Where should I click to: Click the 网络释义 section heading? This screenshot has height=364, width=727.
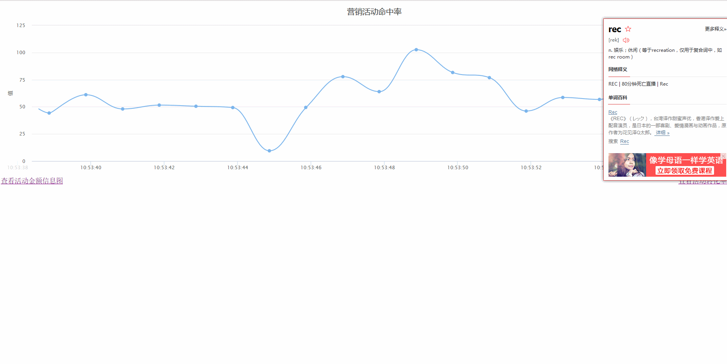tap(618, 70)
